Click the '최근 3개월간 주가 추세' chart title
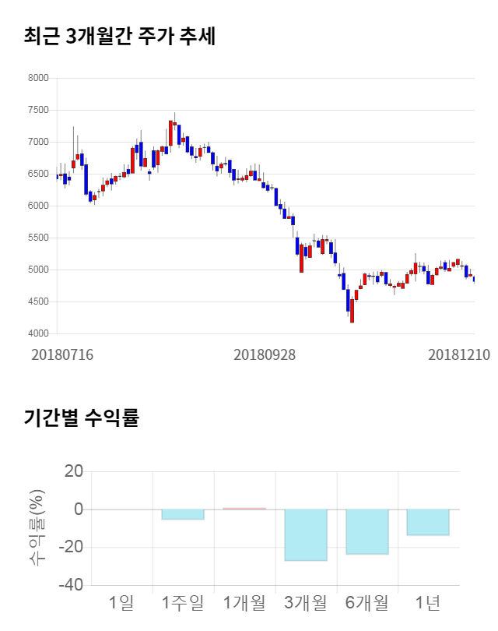The width and height of the screenshot is (498, 631). click(x=119, y=37)
